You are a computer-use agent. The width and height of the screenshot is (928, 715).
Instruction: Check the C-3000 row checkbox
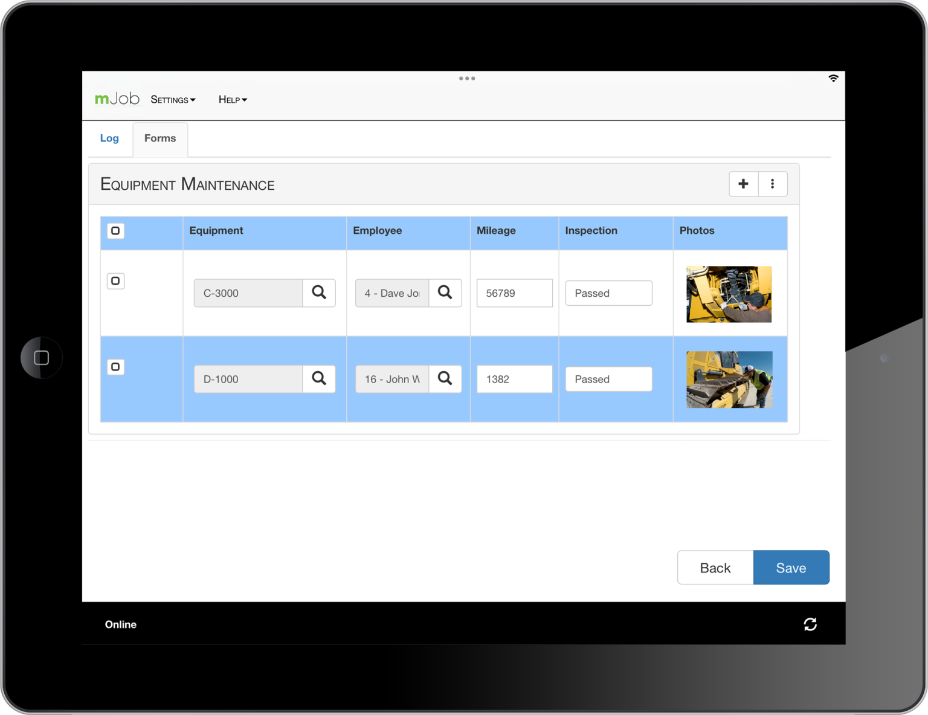click(x=115, y=281)
